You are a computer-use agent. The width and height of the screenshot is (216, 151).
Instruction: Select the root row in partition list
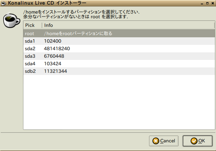pyautogui.click(x=119, y=33)
